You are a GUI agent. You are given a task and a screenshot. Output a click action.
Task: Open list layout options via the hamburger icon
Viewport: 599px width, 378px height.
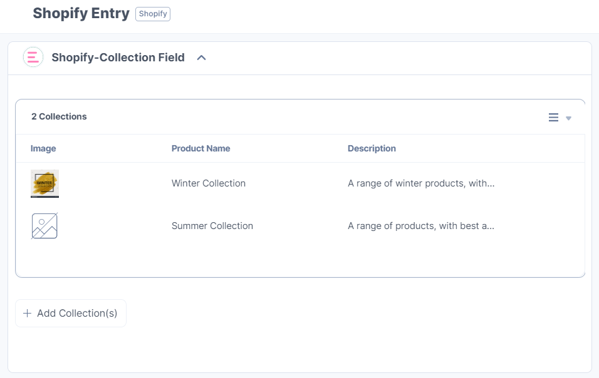pos(553,117)
